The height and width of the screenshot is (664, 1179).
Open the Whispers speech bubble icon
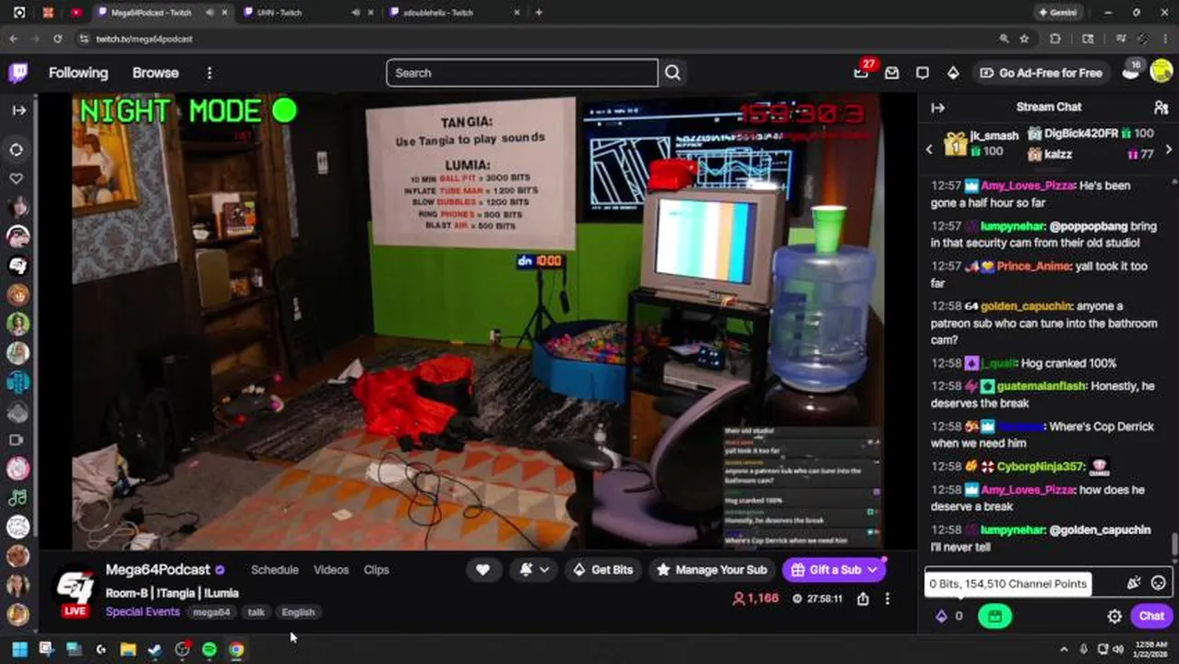(923, 73)
